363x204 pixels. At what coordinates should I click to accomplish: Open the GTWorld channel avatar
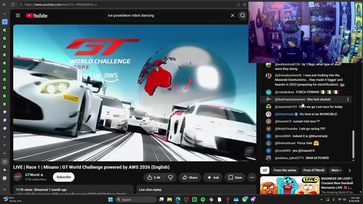(x=18, y=177)
